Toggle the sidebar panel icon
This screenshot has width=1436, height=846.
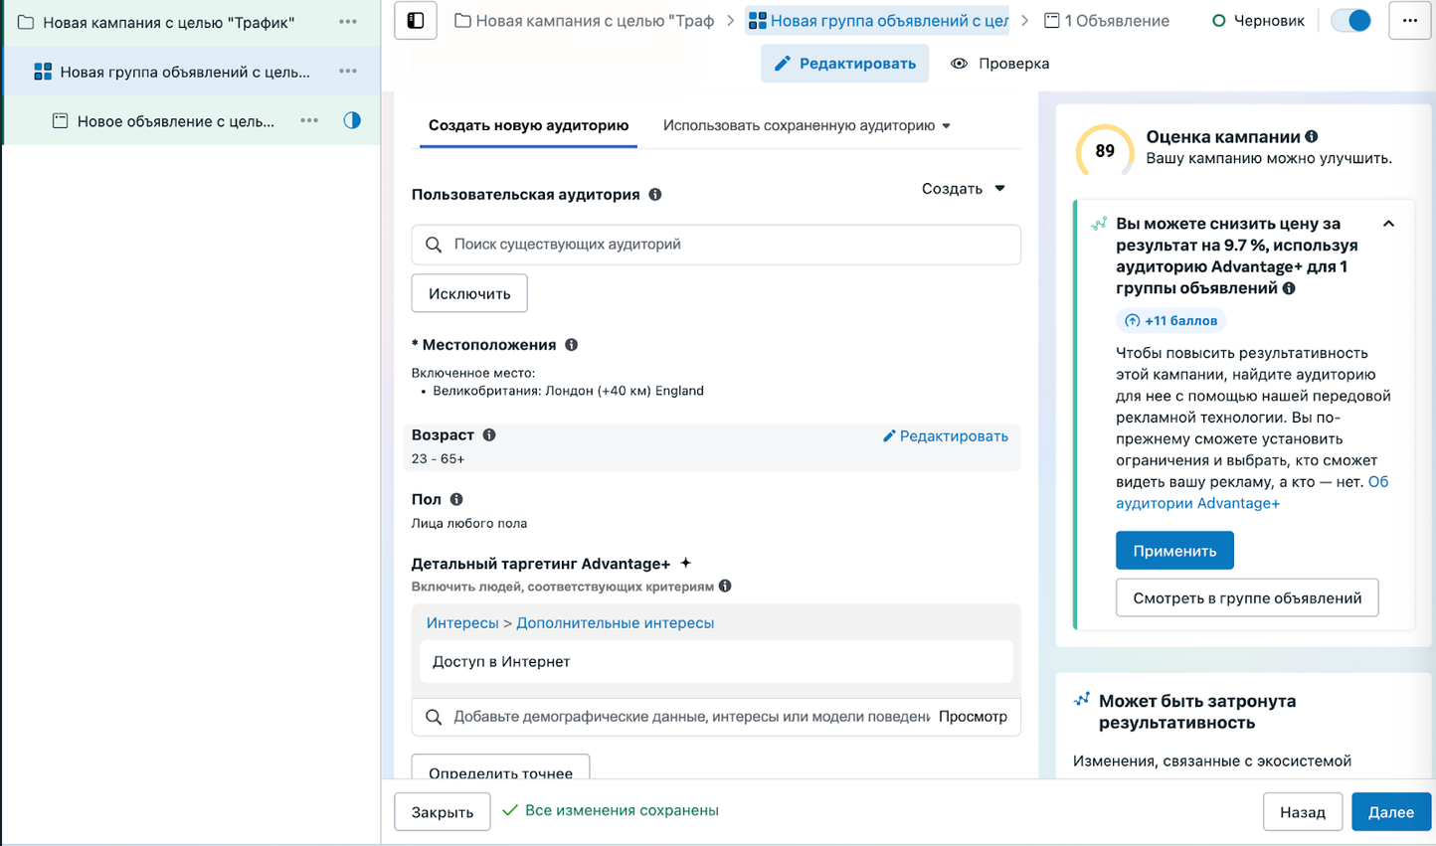(416, 21)
